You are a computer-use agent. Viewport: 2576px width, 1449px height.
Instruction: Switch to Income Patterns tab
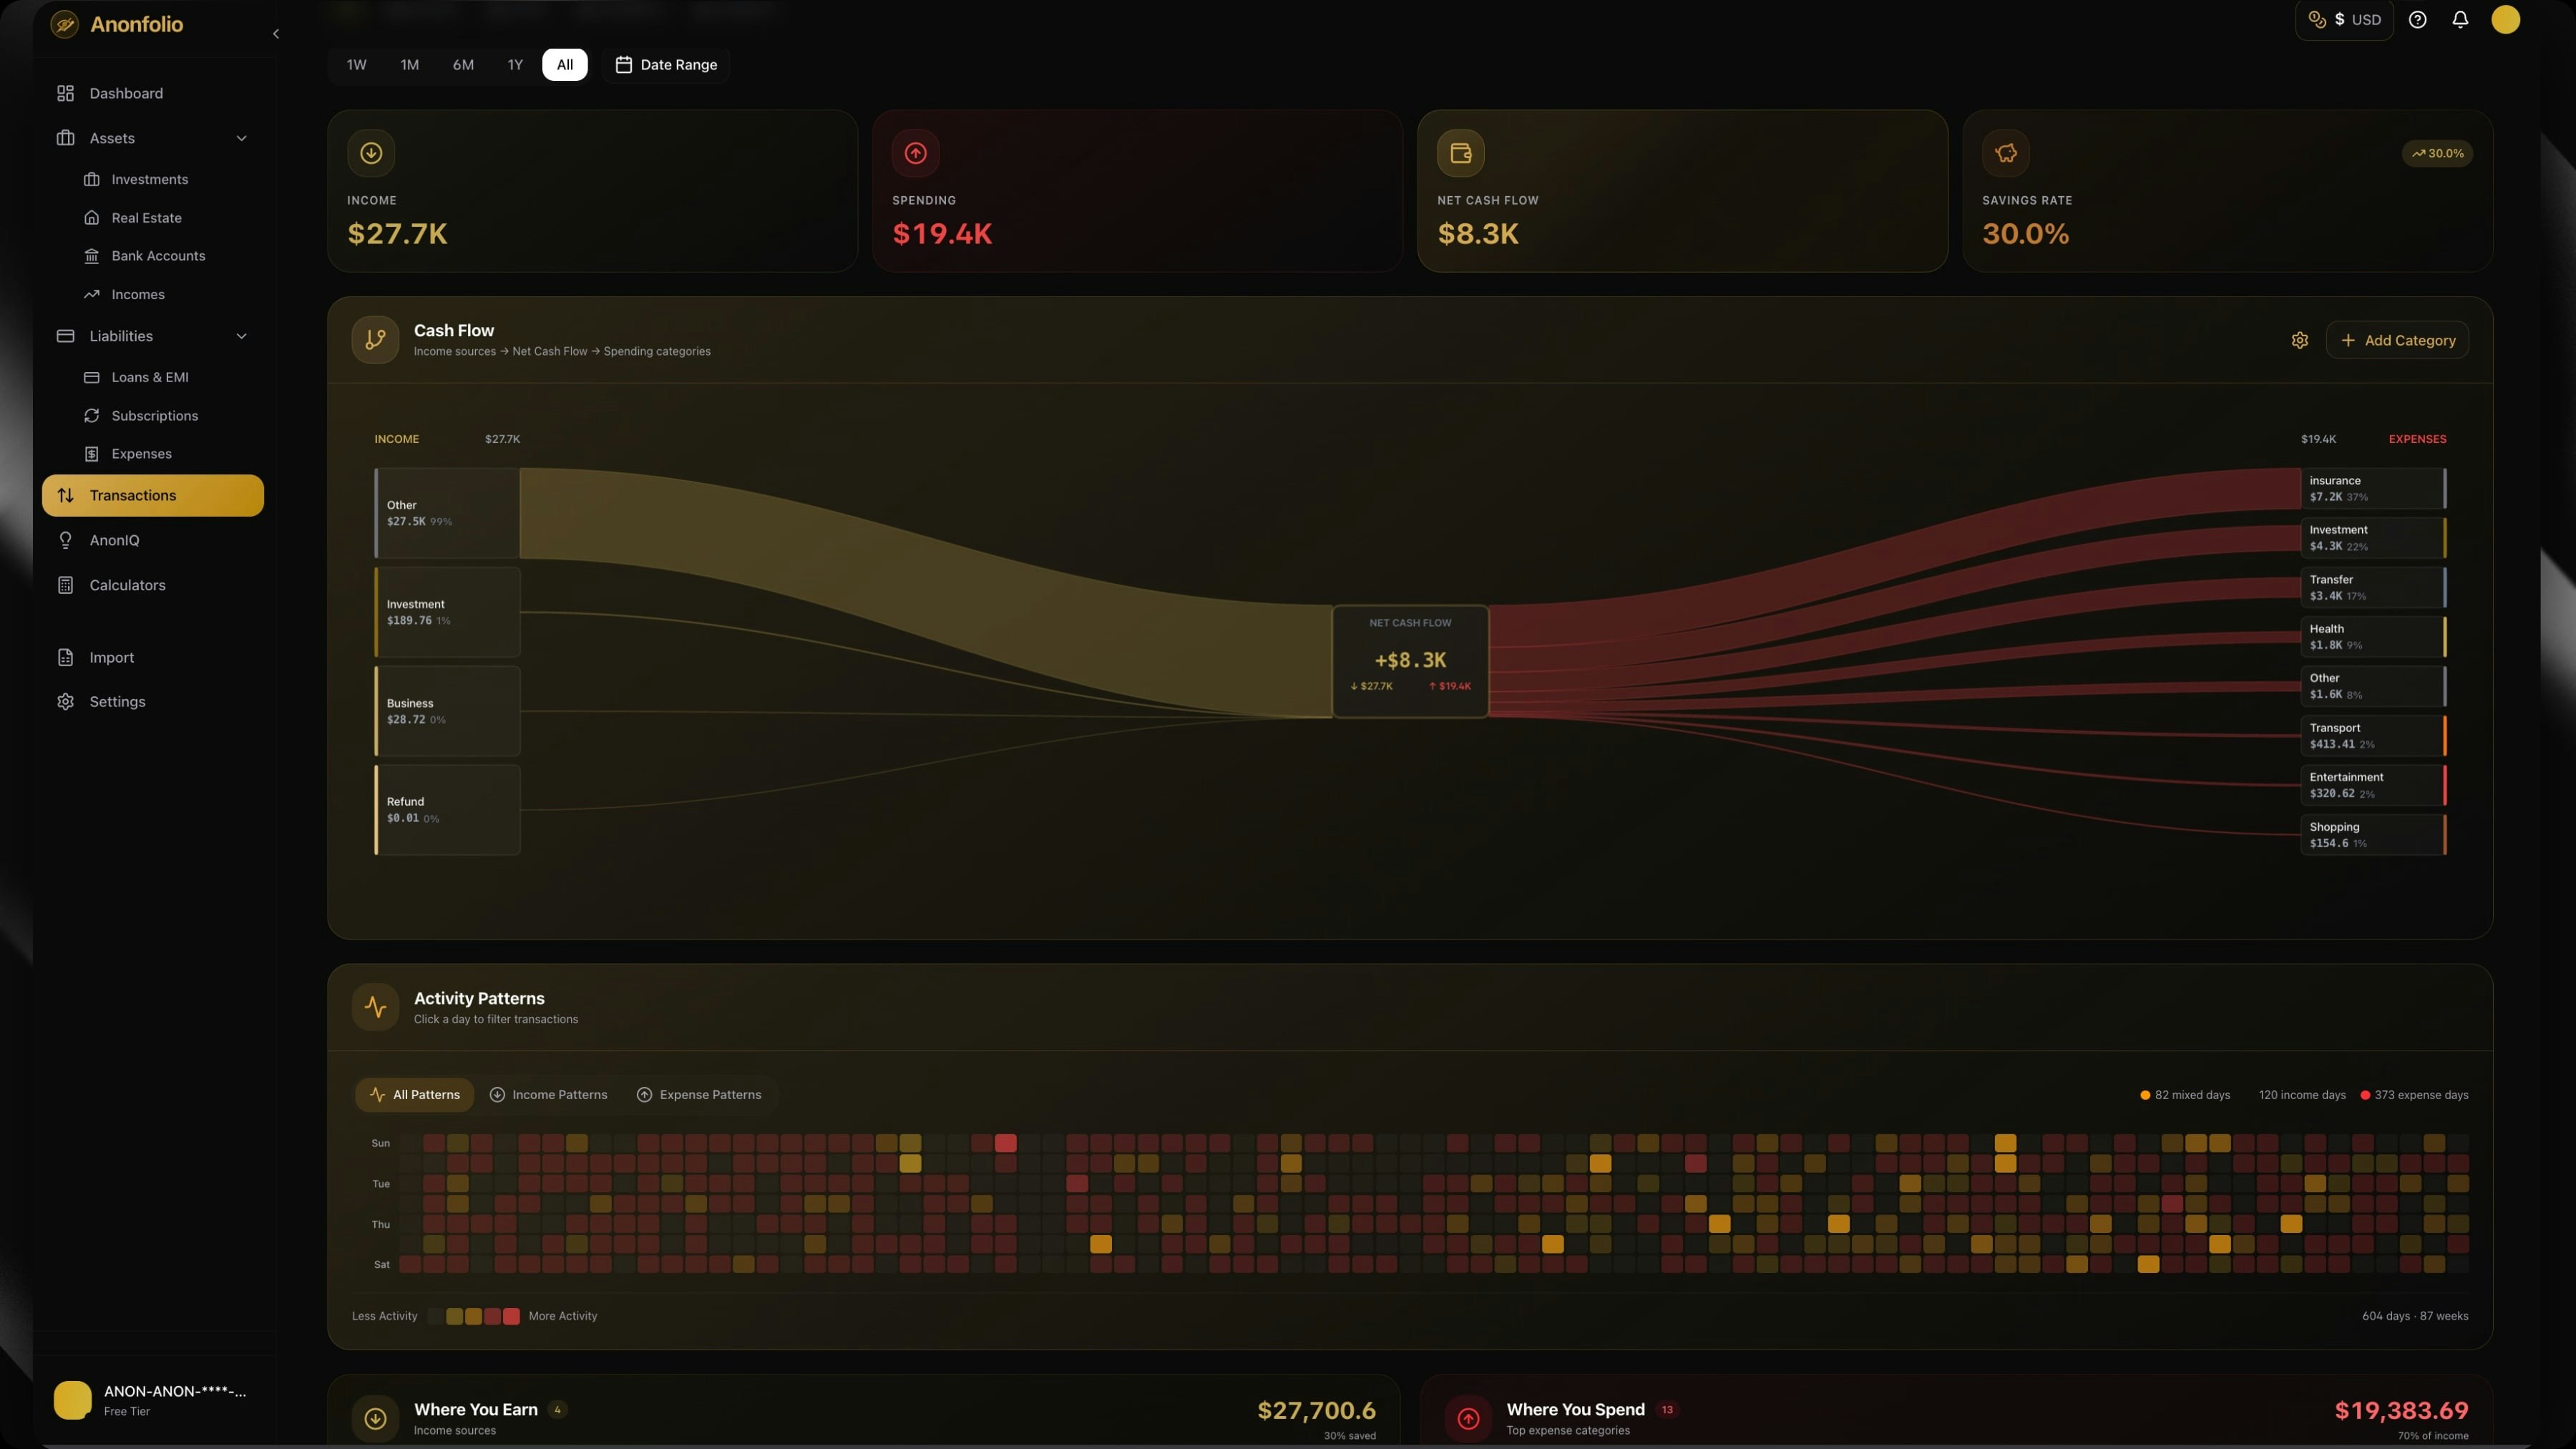click(549, 1095)
